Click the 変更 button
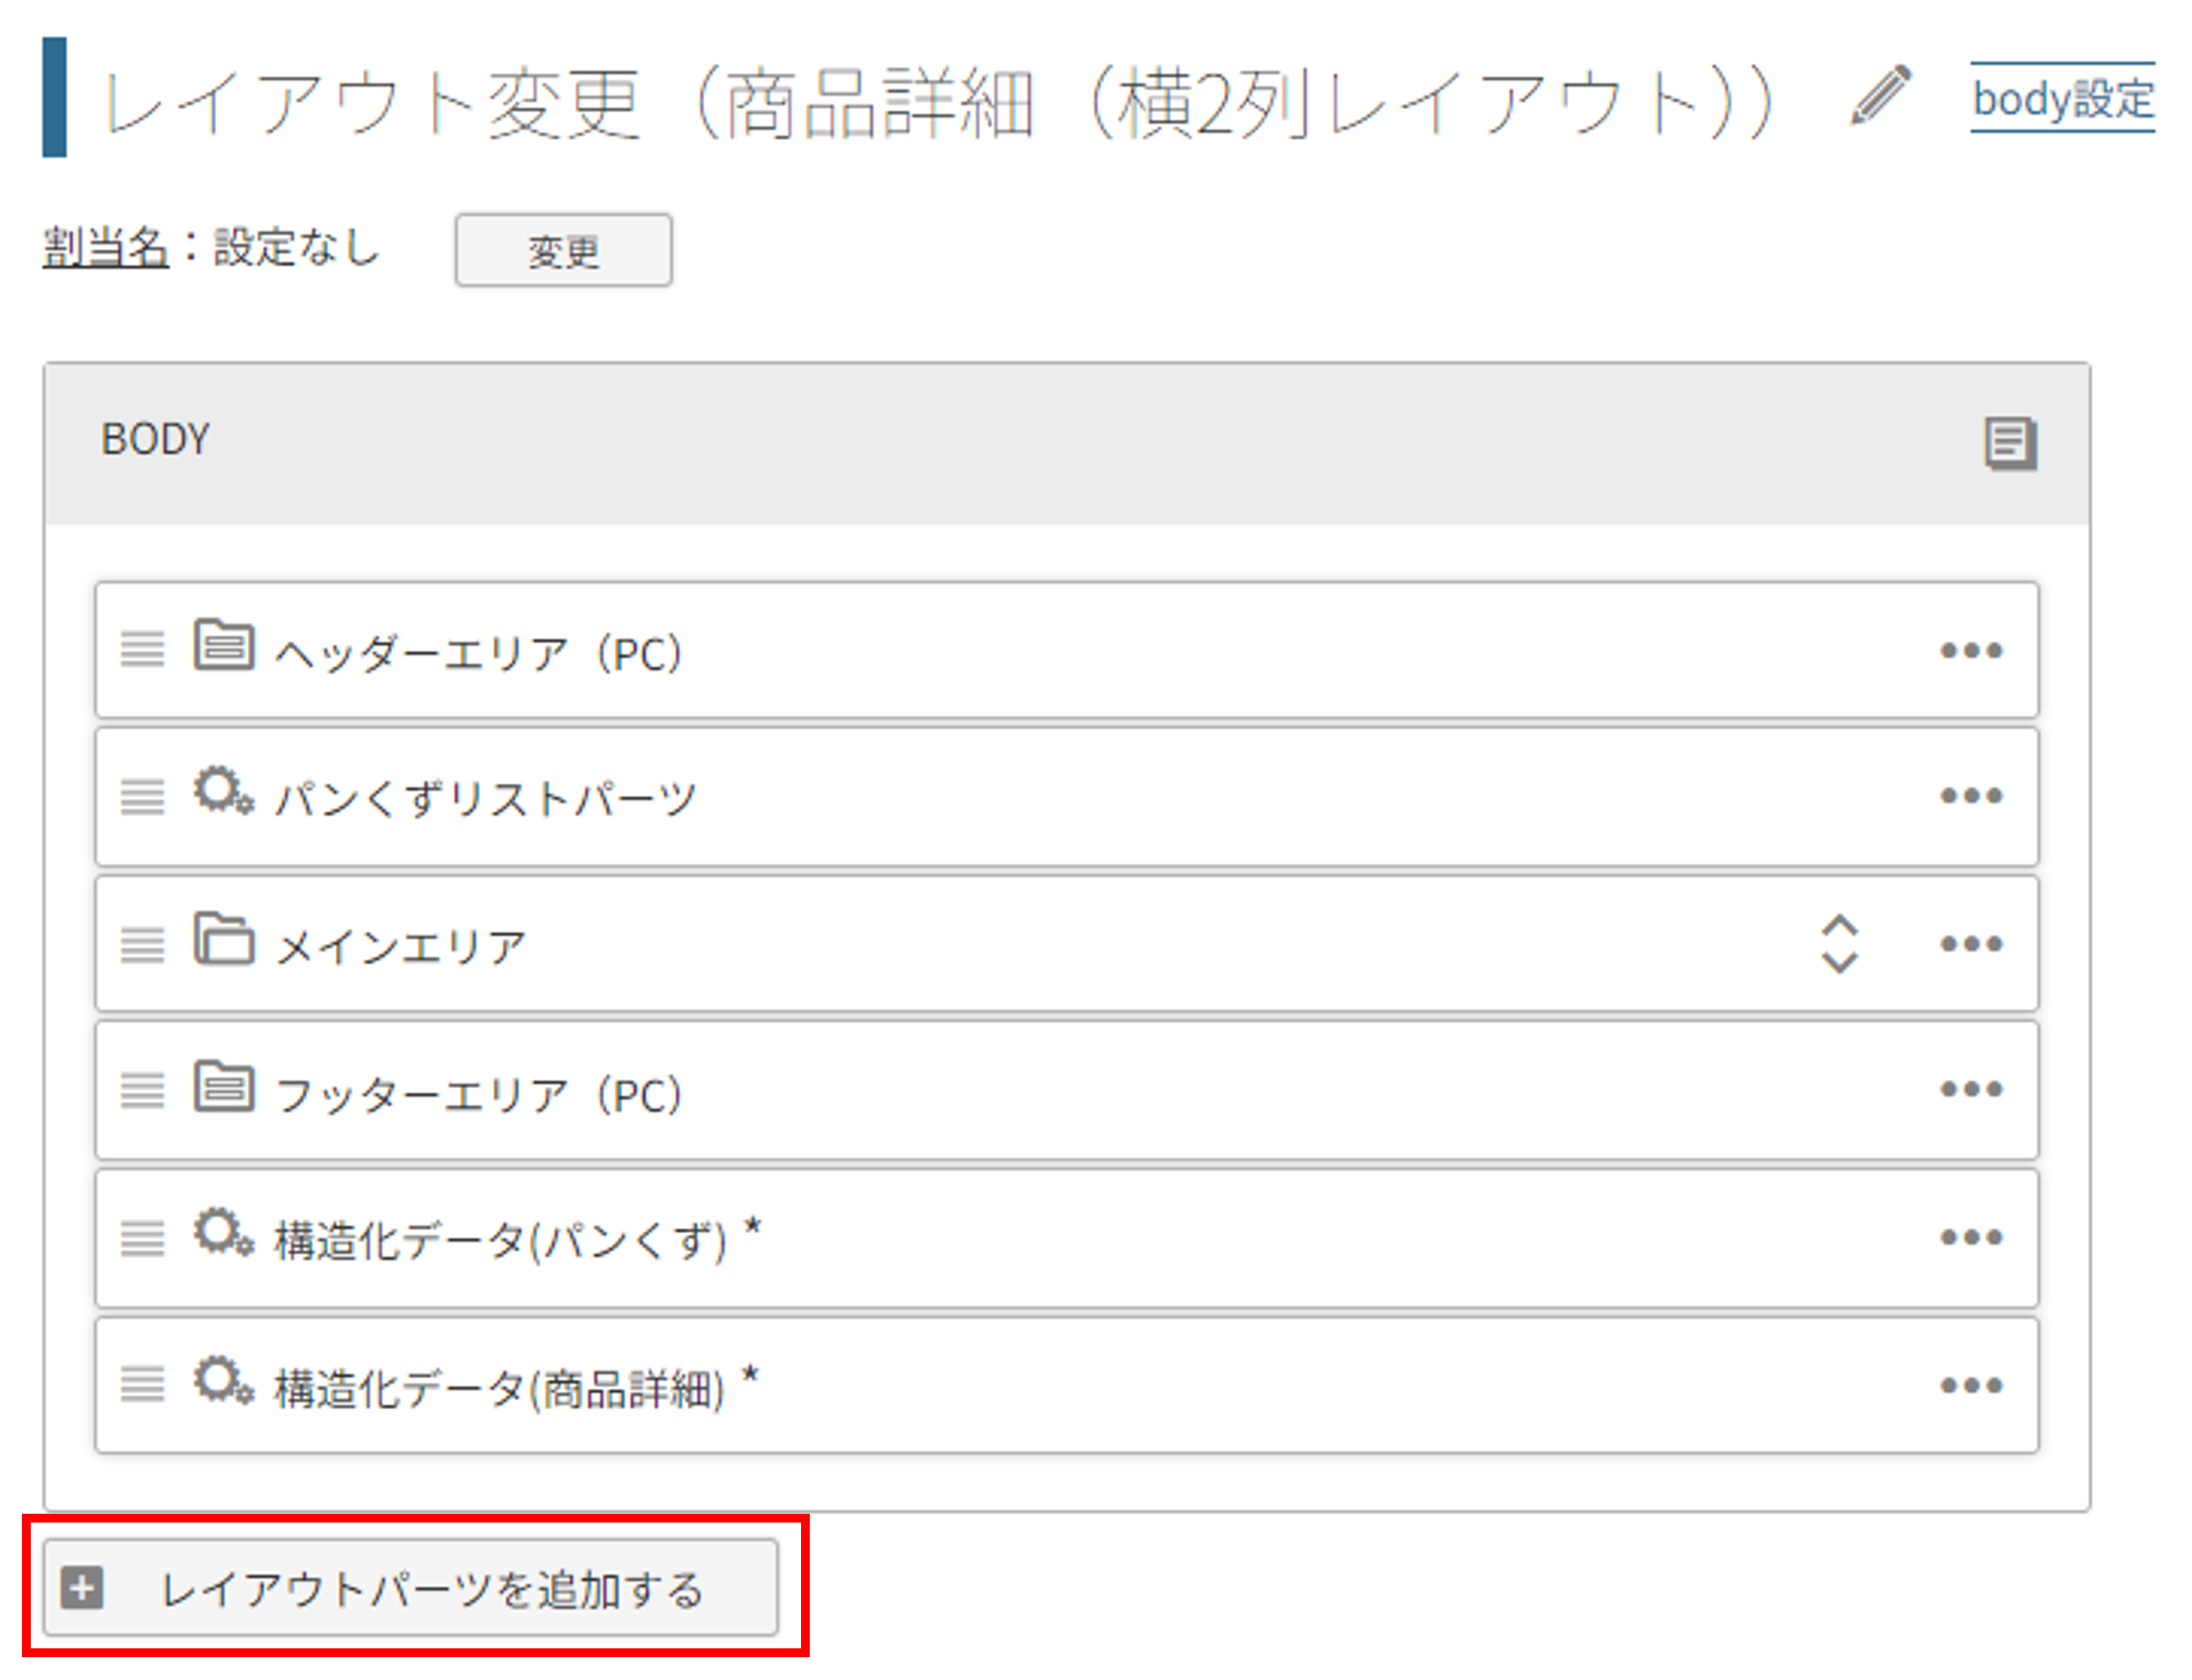The height and width of the screenshot is (1680, 2192). (x=564, y=250)
